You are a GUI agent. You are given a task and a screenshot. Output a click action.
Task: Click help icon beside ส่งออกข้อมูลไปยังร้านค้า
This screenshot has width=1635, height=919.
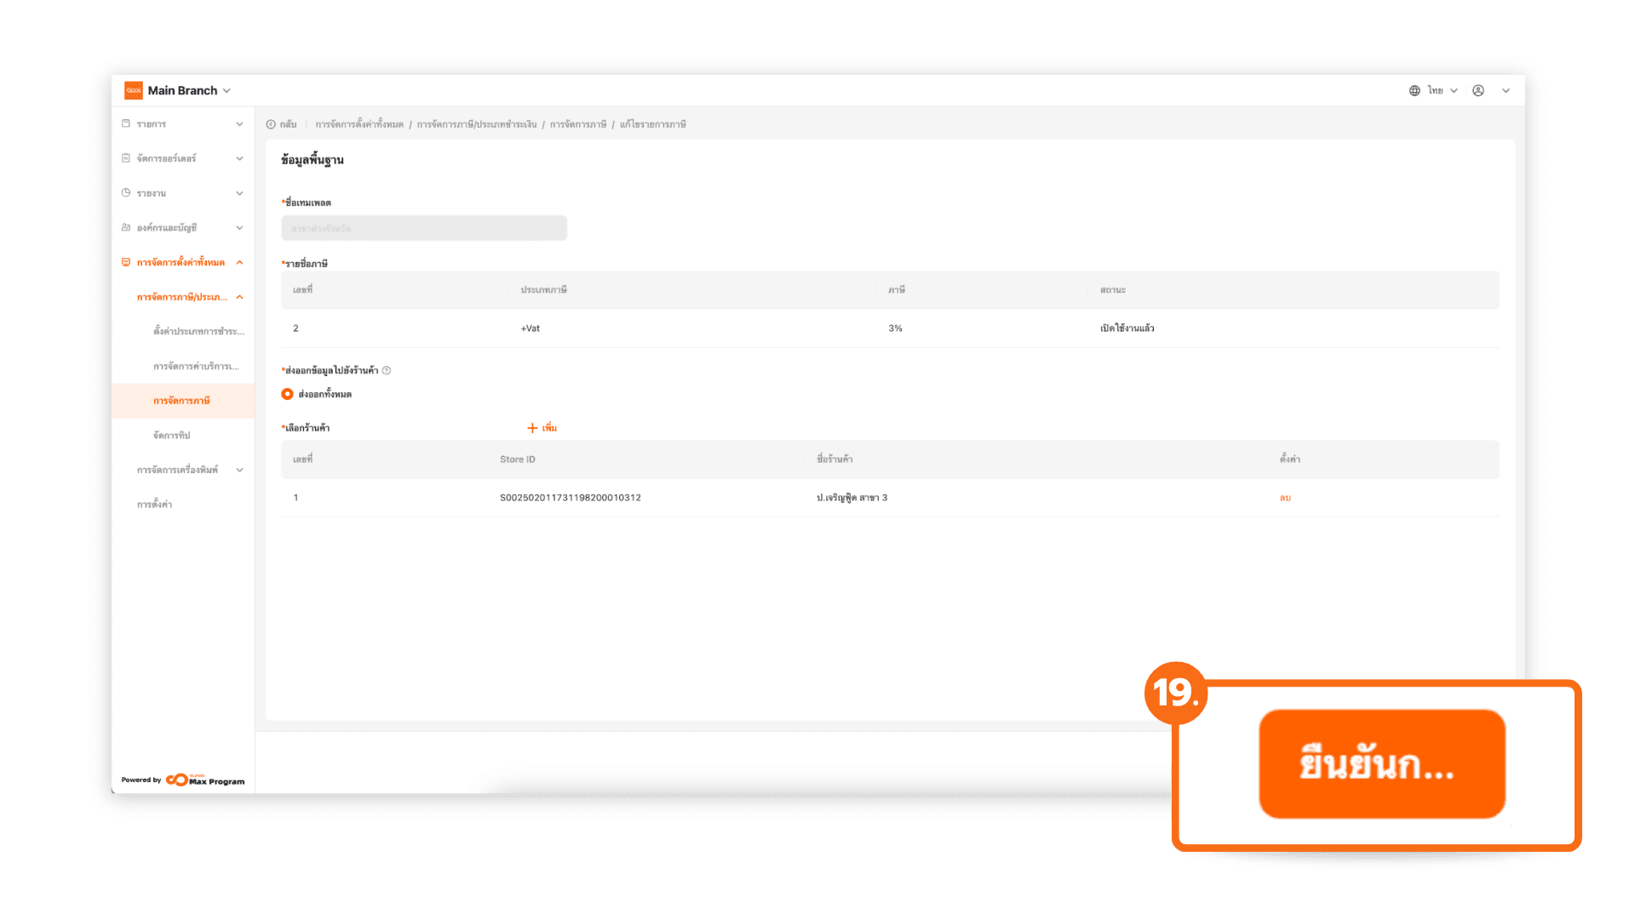387,370
